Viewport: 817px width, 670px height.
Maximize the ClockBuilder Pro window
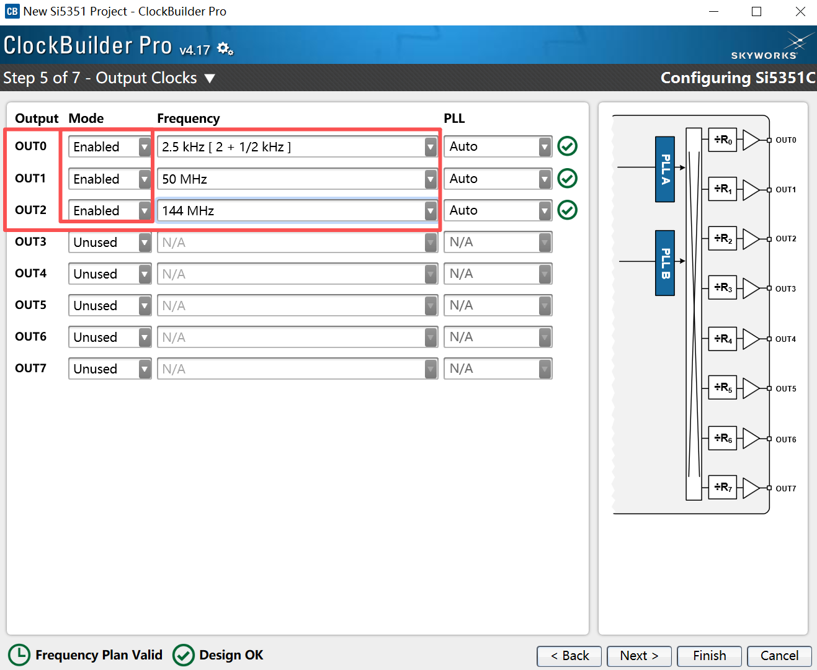coord(757,12)
